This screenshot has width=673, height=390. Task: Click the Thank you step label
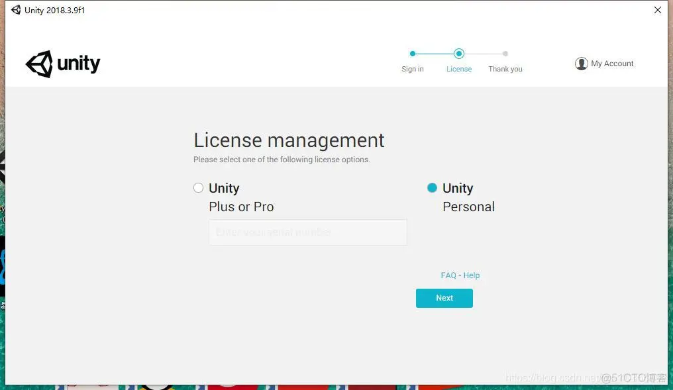(505, 69)
